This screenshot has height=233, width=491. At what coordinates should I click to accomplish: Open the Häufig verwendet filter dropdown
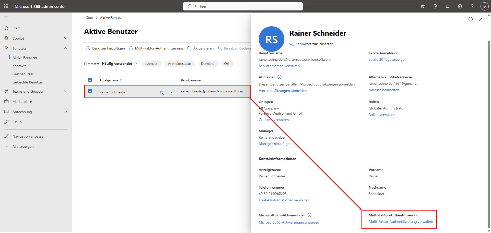[x=120, y=64]
